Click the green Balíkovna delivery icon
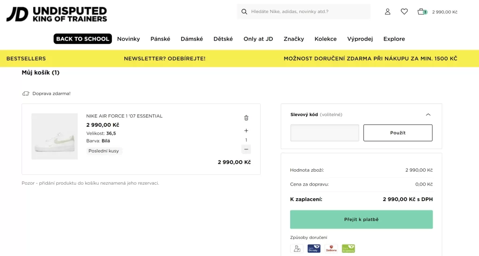Screen dimensions: 479x256 point(348,249)
